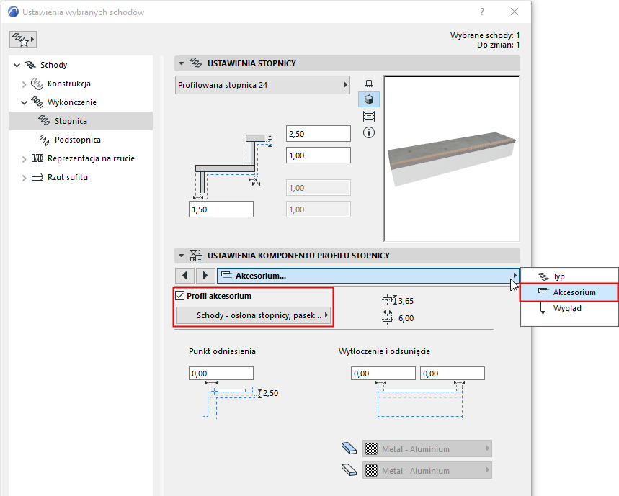619x496 pixels.
Task: Click the Rzut sufitu icon
Action: [x=37, y=177]
